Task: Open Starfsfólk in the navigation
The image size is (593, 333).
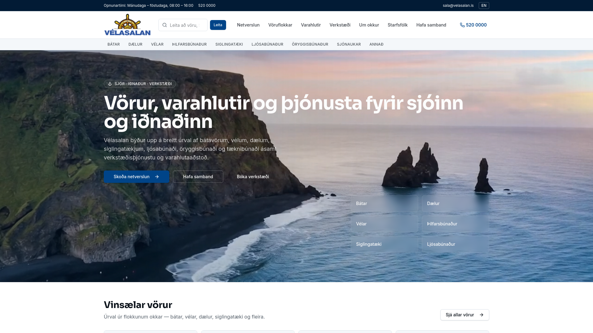Action: (397, 25)
